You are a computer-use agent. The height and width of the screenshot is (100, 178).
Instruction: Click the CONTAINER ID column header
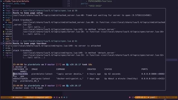click(x=20, y=69)
